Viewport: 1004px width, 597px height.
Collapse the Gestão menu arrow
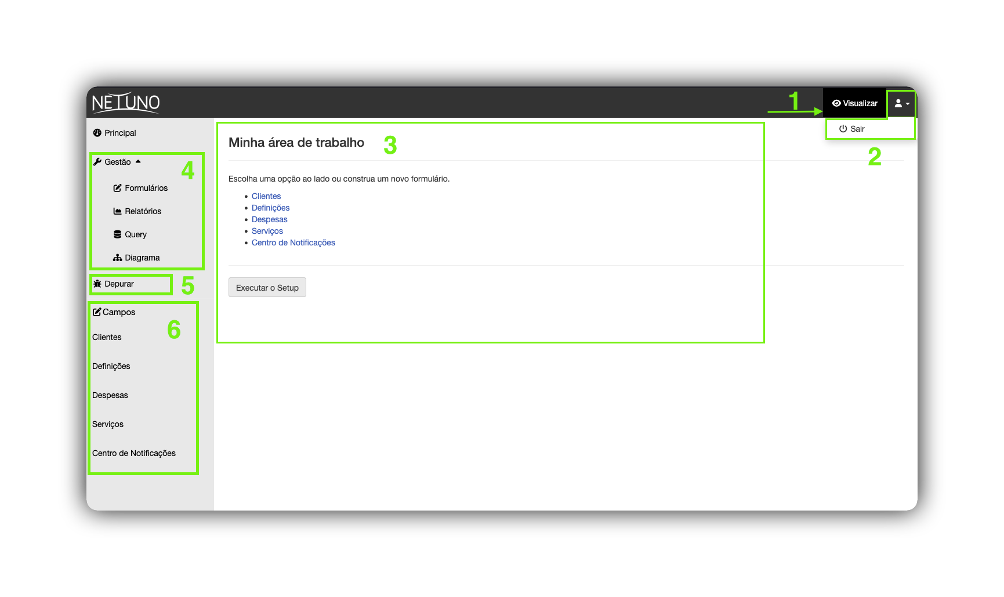[x=138, y=161]
